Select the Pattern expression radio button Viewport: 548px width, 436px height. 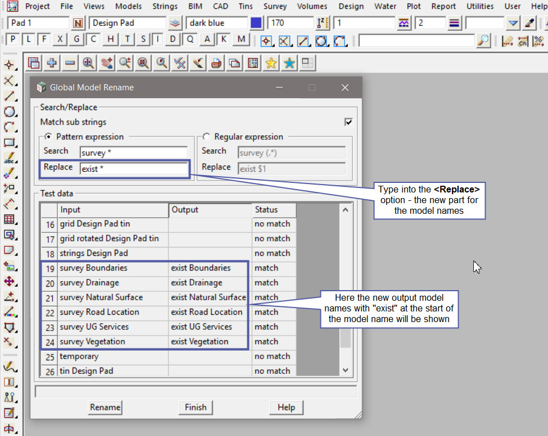point(48,136)
